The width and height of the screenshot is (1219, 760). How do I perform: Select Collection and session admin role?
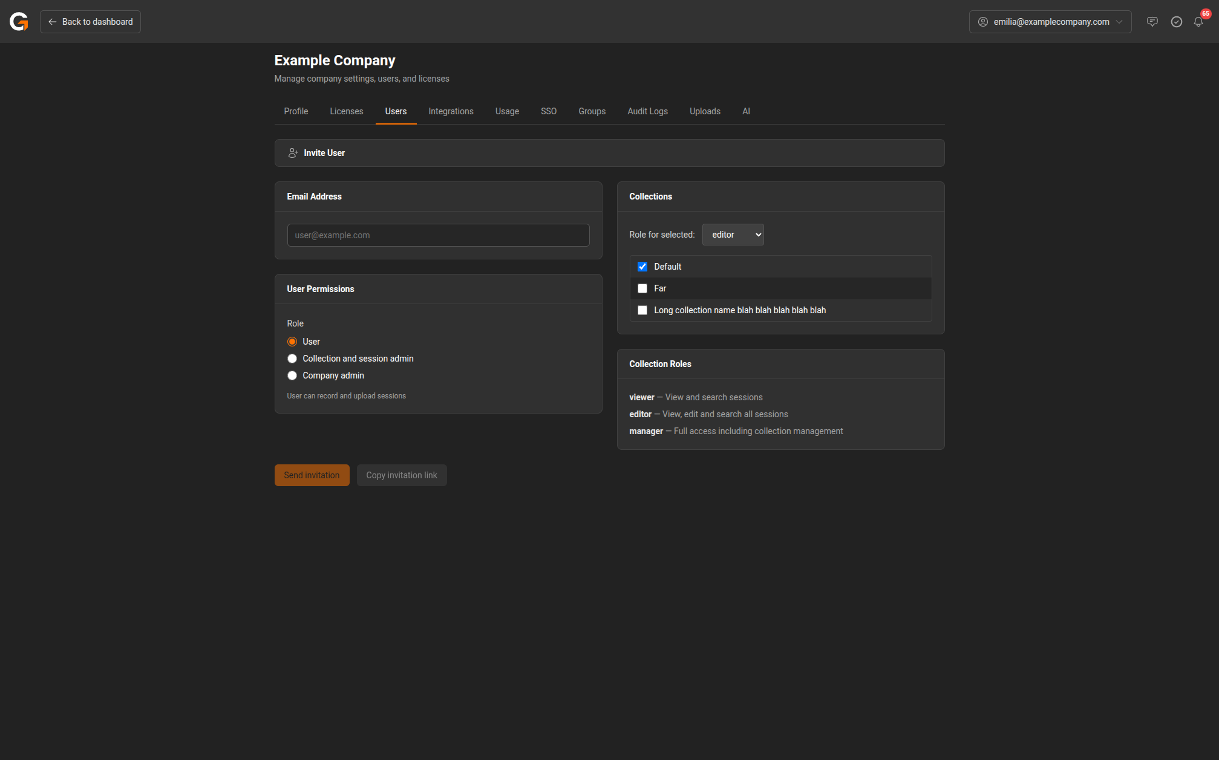point(292,359)
